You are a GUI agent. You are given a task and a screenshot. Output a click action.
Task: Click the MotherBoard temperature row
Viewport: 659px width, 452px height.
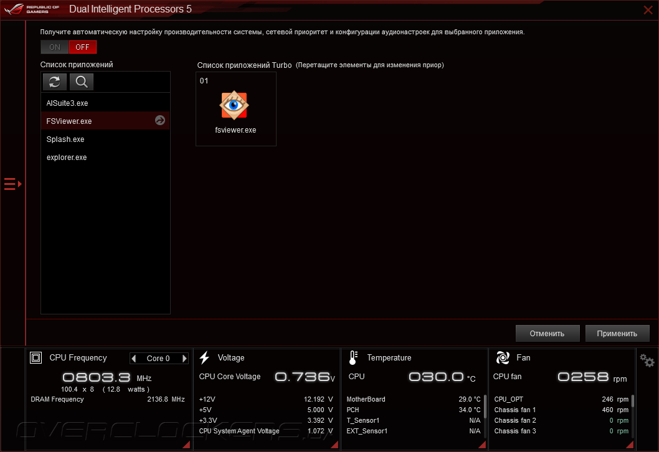[x=414, y=399]
